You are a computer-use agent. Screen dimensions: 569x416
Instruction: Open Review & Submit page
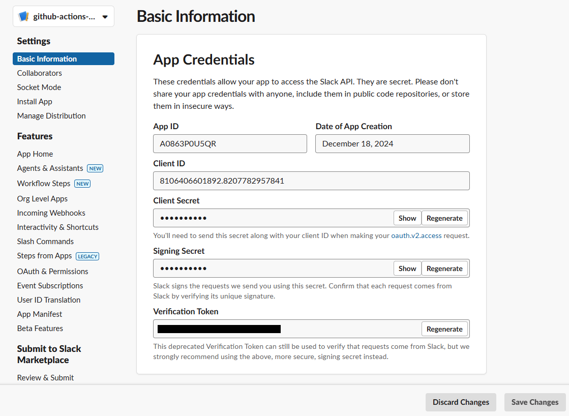45,378
